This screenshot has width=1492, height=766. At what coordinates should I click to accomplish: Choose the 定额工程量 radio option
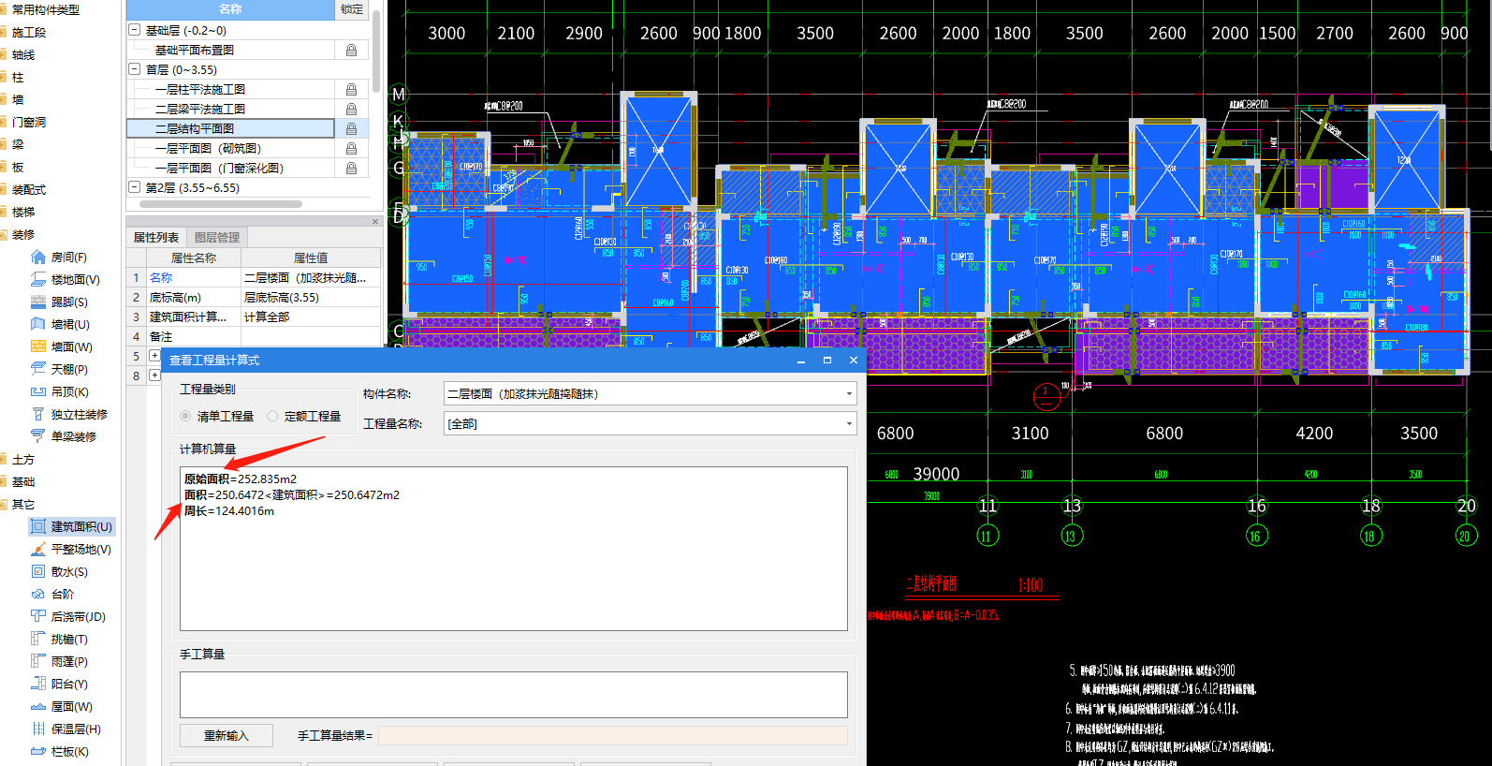tap(272, 416)
